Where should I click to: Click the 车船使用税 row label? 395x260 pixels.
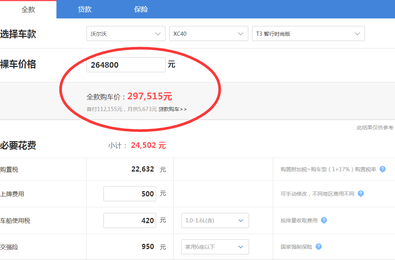click(15, 221)
